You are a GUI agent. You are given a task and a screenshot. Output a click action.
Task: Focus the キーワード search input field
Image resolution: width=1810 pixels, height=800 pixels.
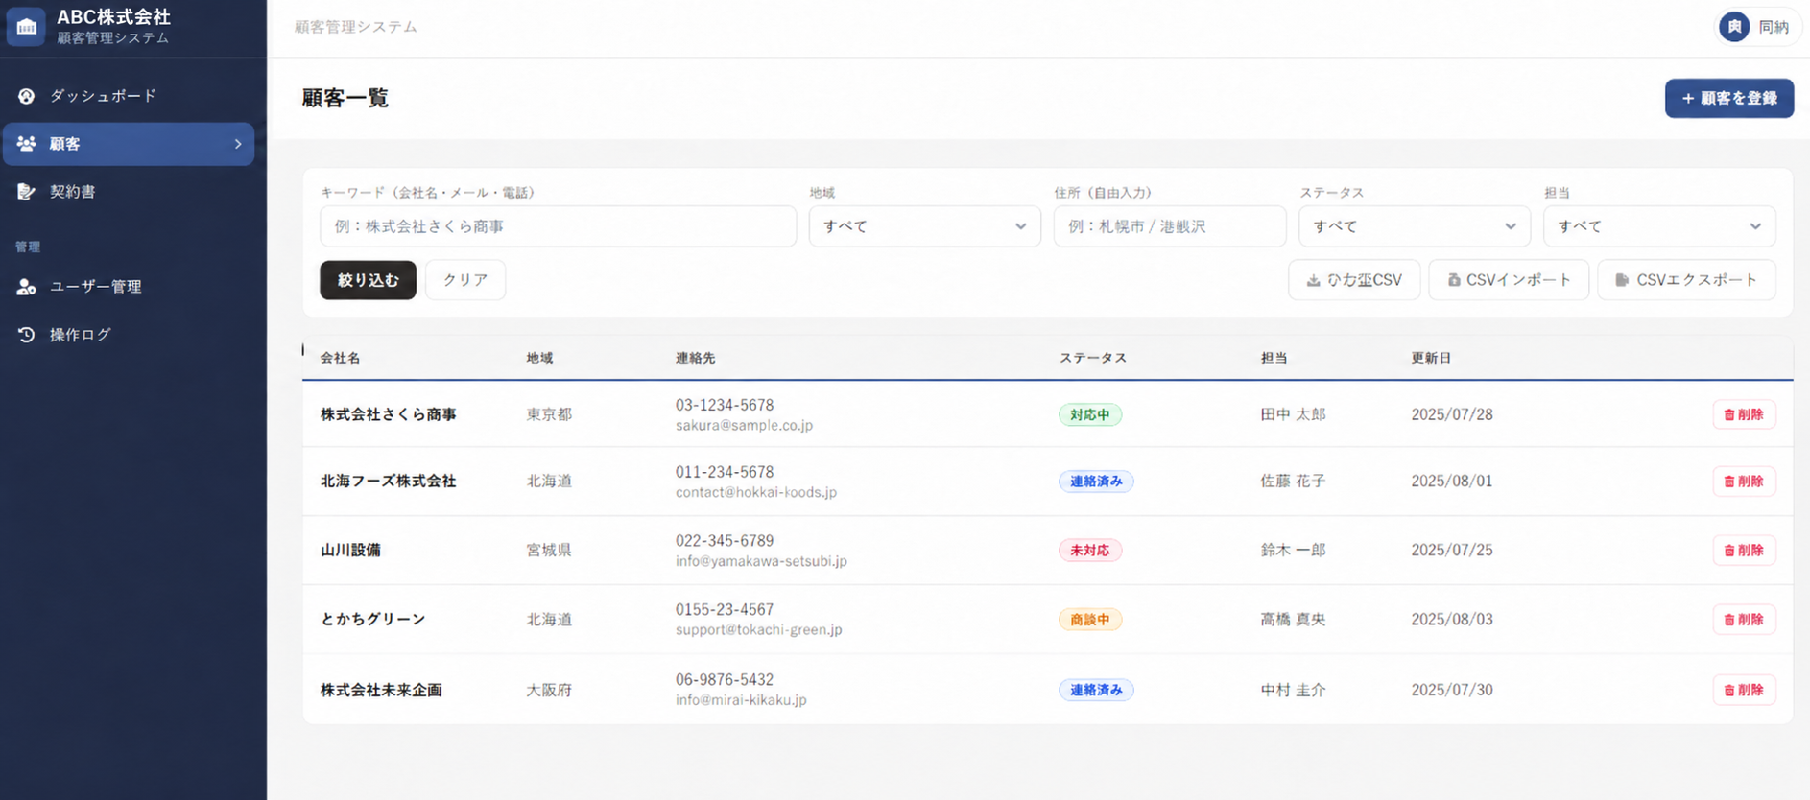click(x=558, y=226)
